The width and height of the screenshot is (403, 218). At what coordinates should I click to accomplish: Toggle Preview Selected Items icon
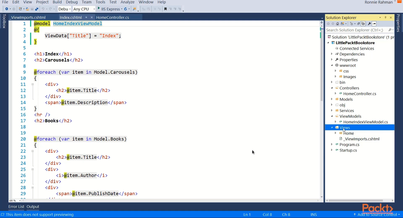pyautogui.click(x=374, y=24)
